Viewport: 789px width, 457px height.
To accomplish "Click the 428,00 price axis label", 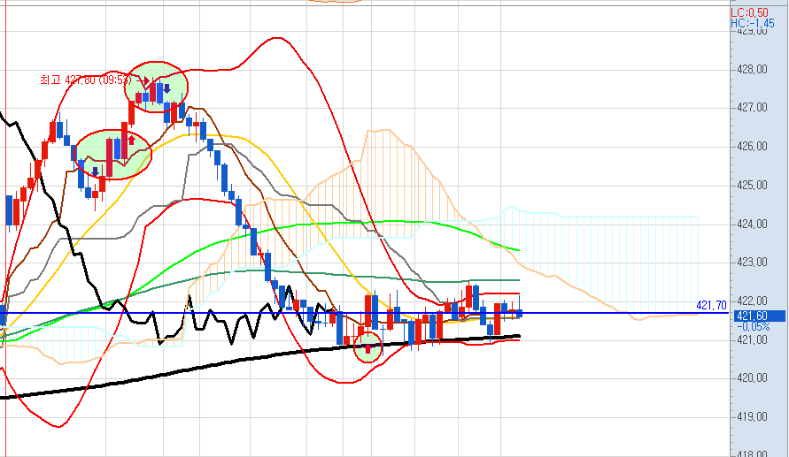I will click(x=753, y=69).
